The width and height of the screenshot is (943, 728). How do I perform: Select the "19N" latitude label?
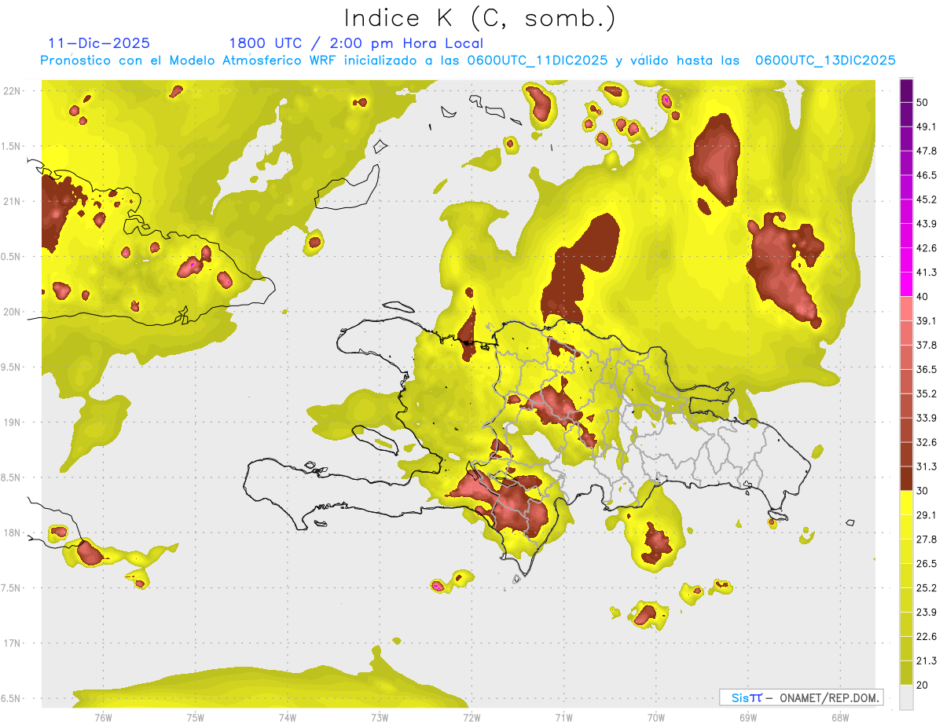point(12,423)
